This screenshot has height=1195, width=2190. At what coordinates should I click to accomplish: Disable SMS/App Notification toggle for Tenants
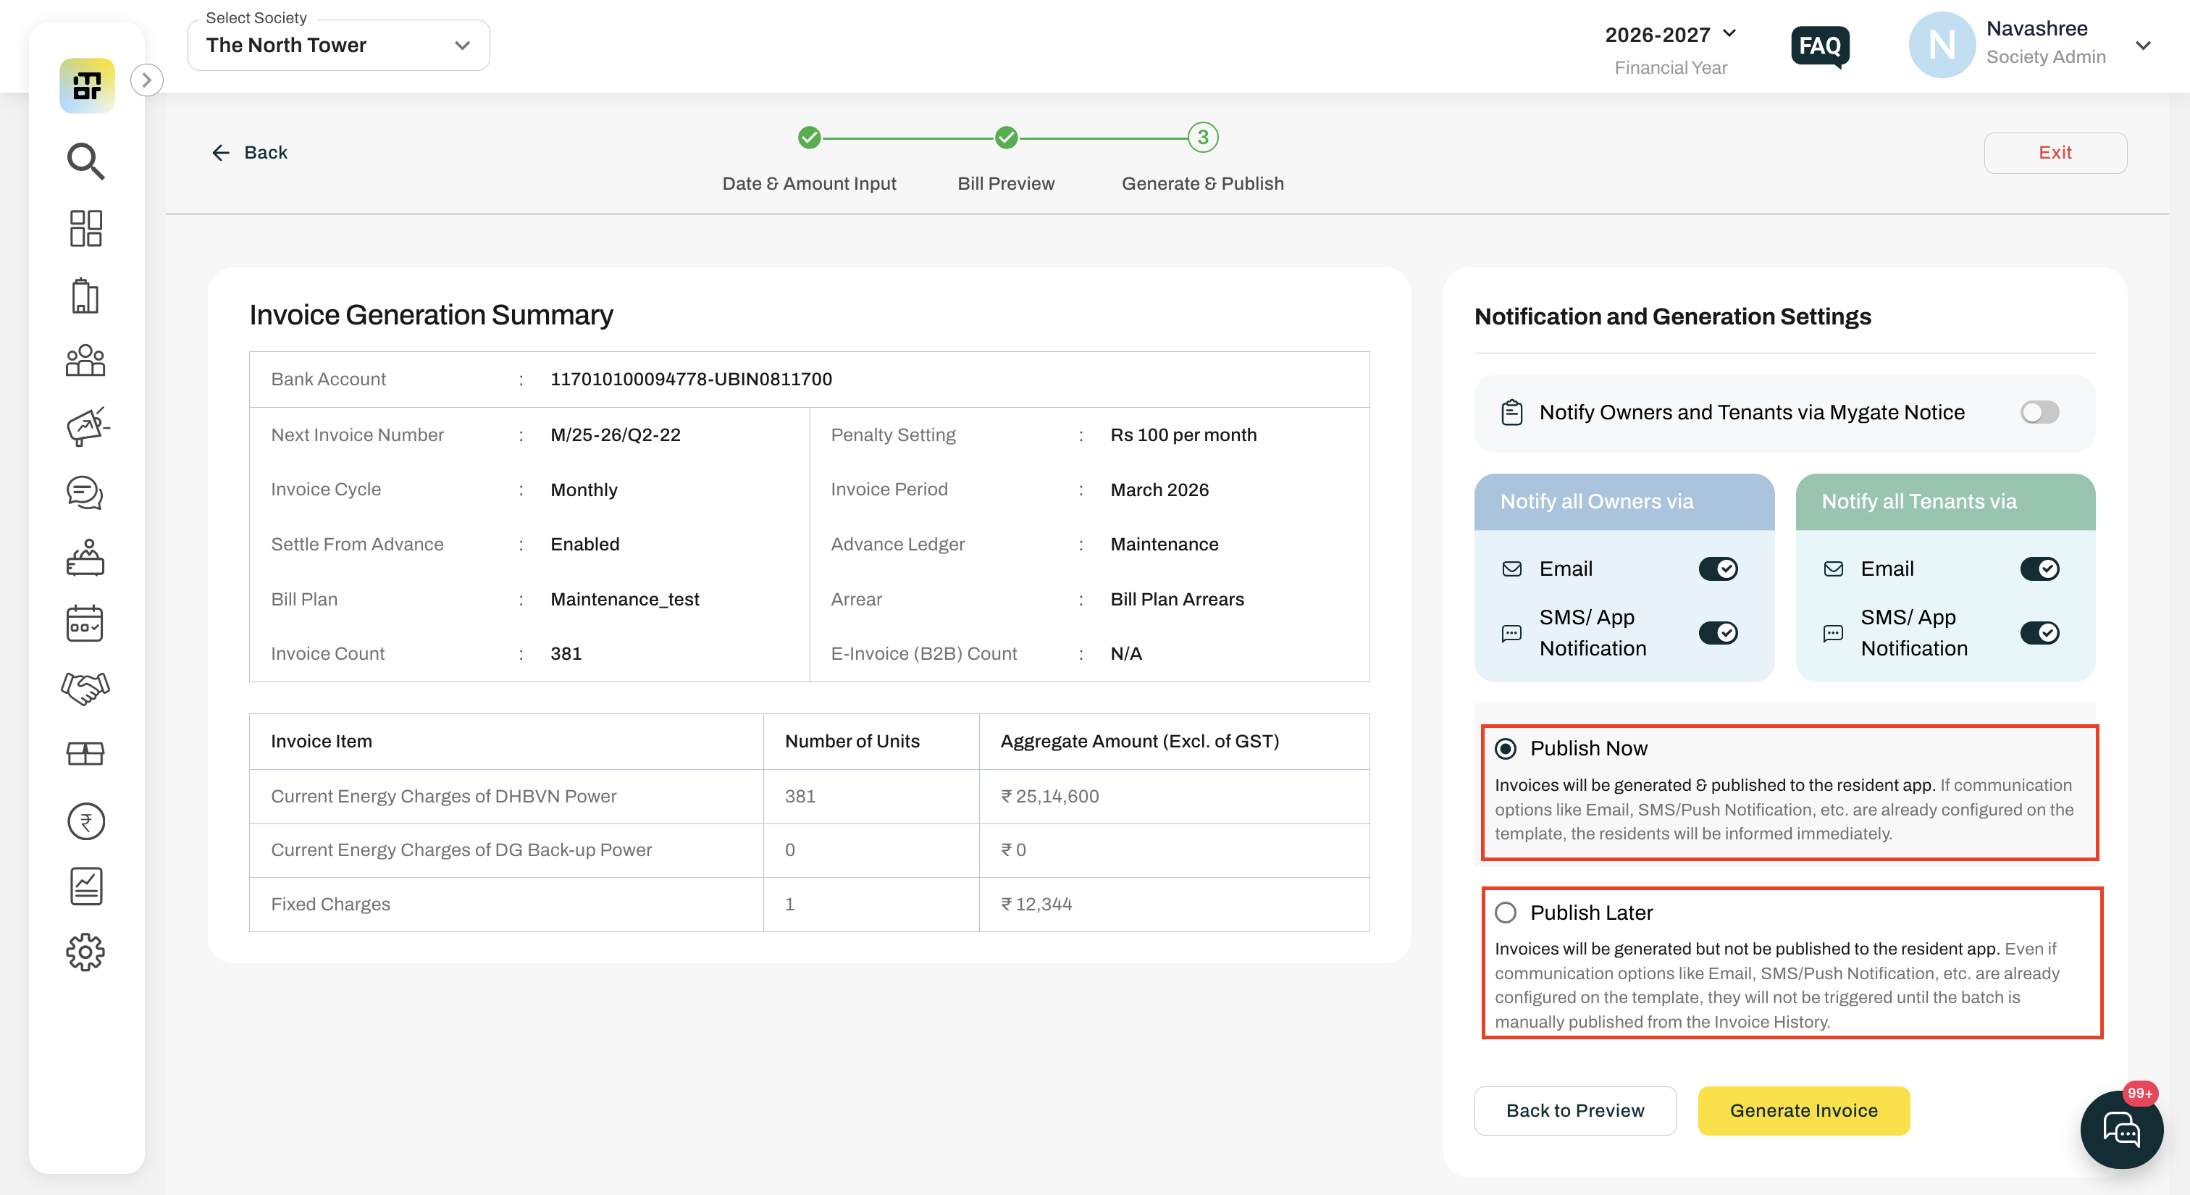(x=2039, y=633)
